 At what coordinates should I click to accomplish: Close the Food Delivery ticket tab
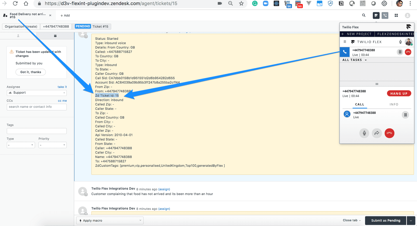point(50,15)
